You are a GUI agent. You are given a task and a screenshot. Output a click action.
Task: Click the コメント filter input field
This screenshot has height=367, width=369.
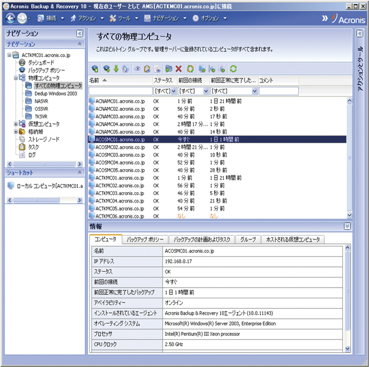pos(278,91)
